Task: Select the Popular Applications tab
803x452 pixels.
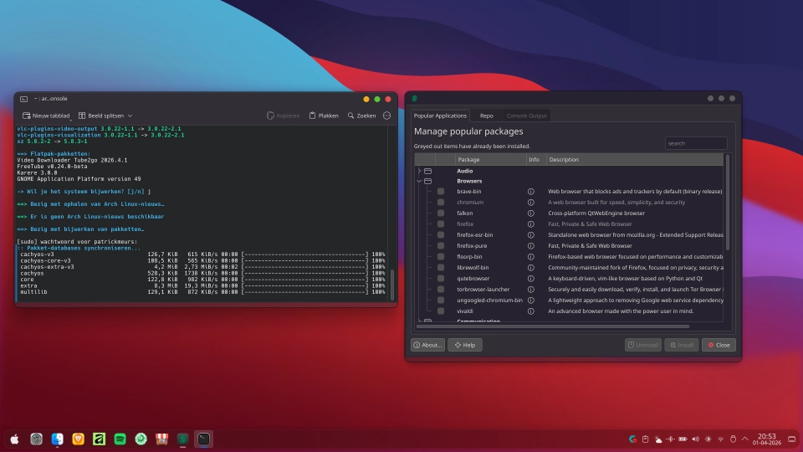Action: [x=440, y=116]
